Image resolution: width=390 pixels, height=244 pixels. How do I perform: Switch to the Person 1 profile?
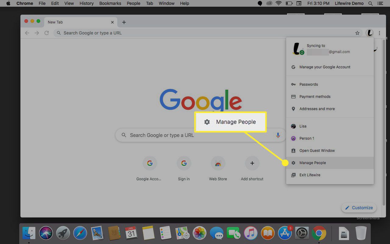330,138
